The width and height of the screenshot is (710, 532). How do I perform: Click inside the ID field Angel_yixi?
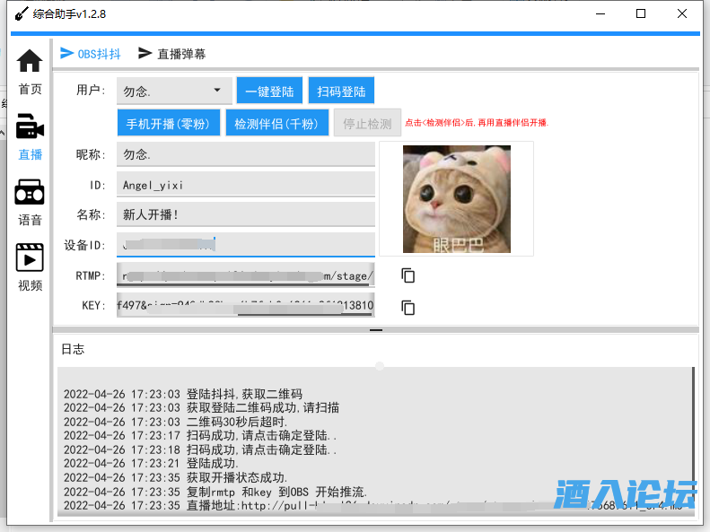pos(245,185)
